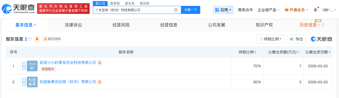Switch to the 查风险 search tab
The width and height of the screenshot is (339, 98).
(144, 3)
